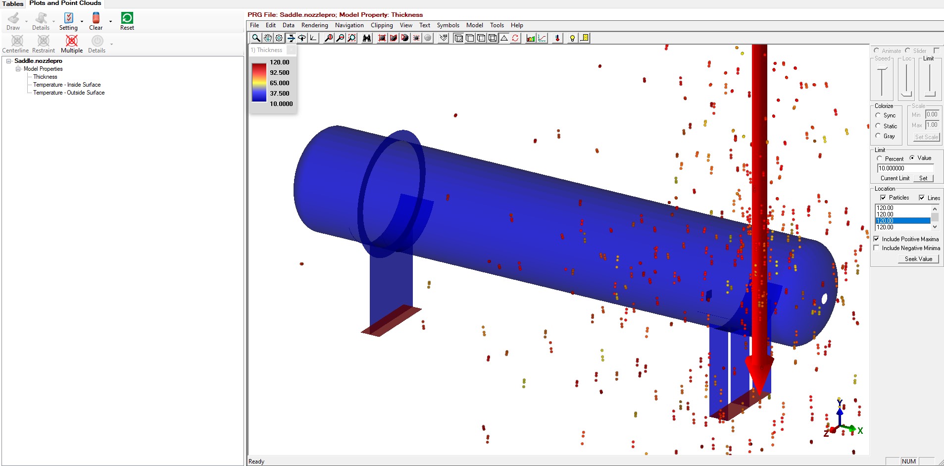Select the pan hand tool
Viewport: 944px width, 466px height.
coord(268,38)
